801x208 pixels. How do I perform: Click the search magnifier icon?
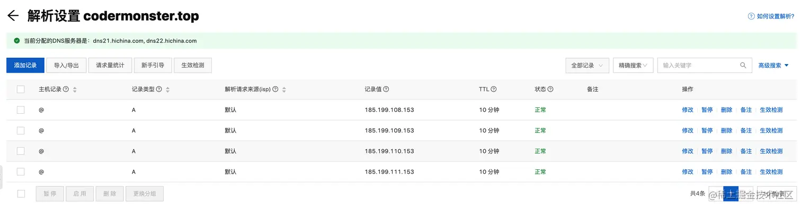pyautogui.click(x=743, y=66)
